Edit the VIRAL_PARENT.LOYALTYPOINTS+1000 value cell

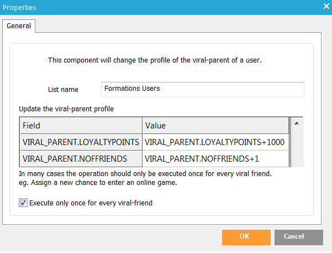pos(215,142)
